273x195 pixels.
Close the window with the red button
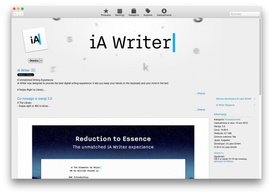[14, 9]
